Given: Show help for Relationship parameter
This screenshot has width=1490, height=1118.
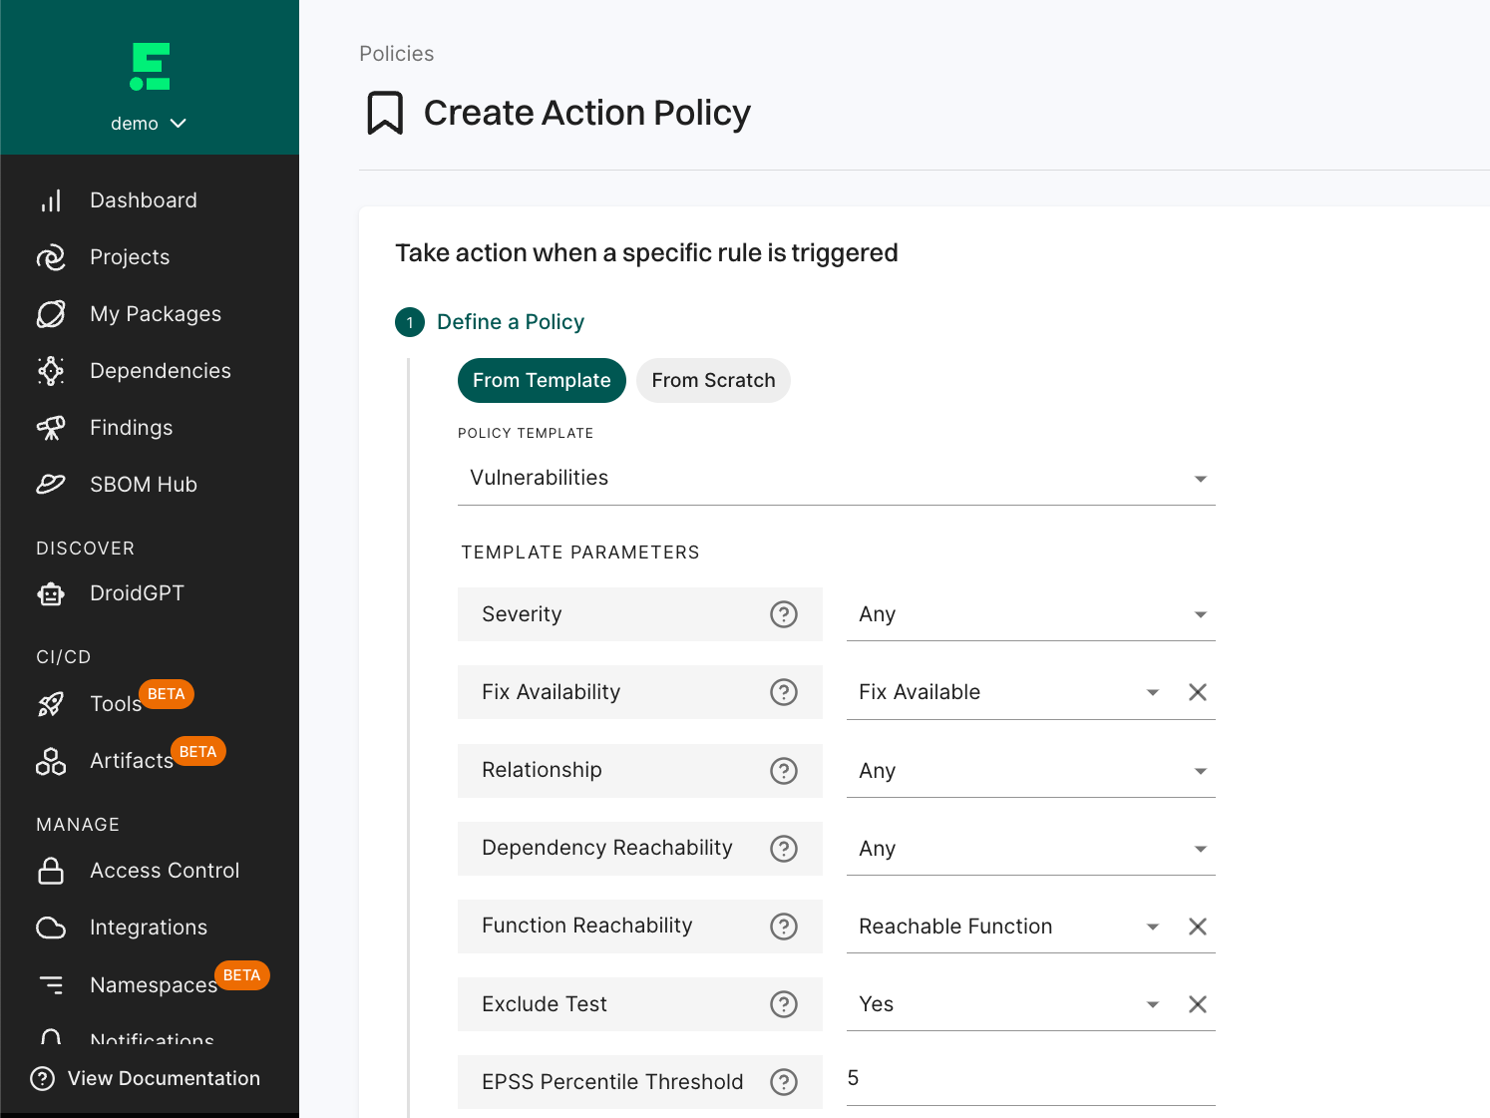Looking at the screenshot, I should coord(784,771).
